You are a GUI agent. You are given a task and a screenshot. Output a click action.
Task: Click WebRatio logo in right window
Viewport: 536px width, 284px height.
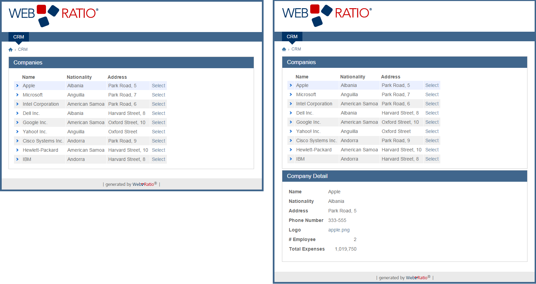point(327,15)
